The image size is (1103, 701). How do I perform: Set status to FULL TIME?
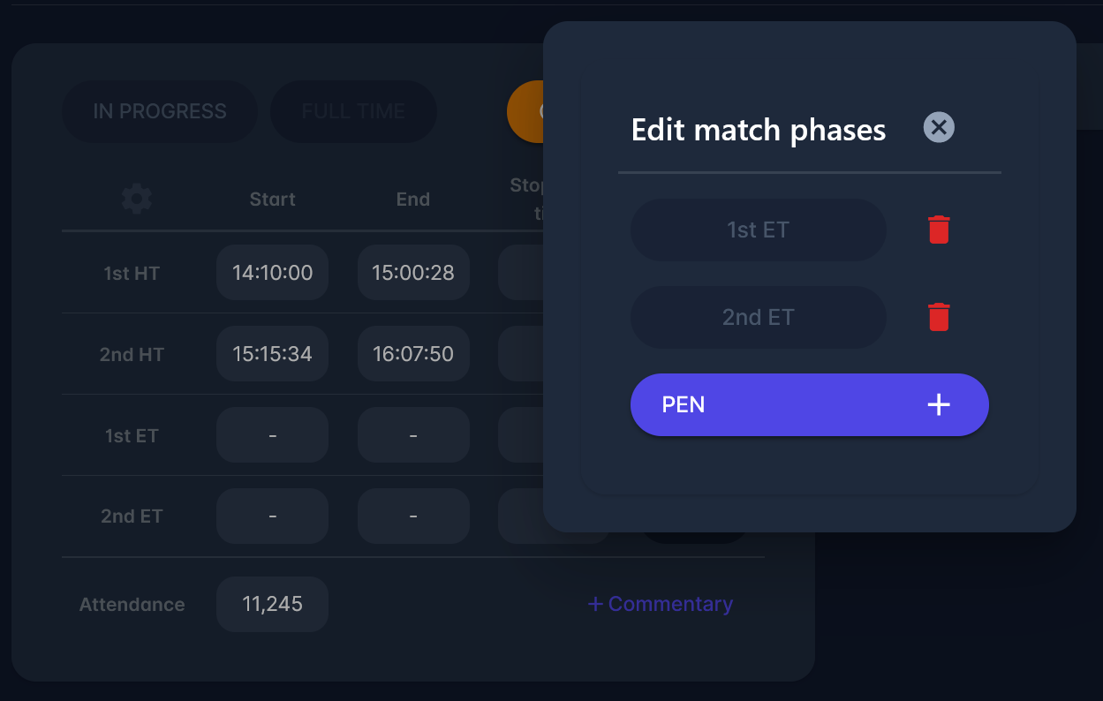(353, 111)
